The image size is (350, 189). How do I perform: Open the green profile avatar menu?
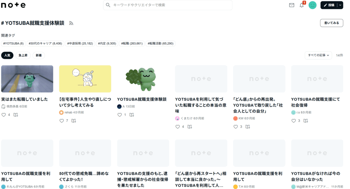(x=312, y=5)
